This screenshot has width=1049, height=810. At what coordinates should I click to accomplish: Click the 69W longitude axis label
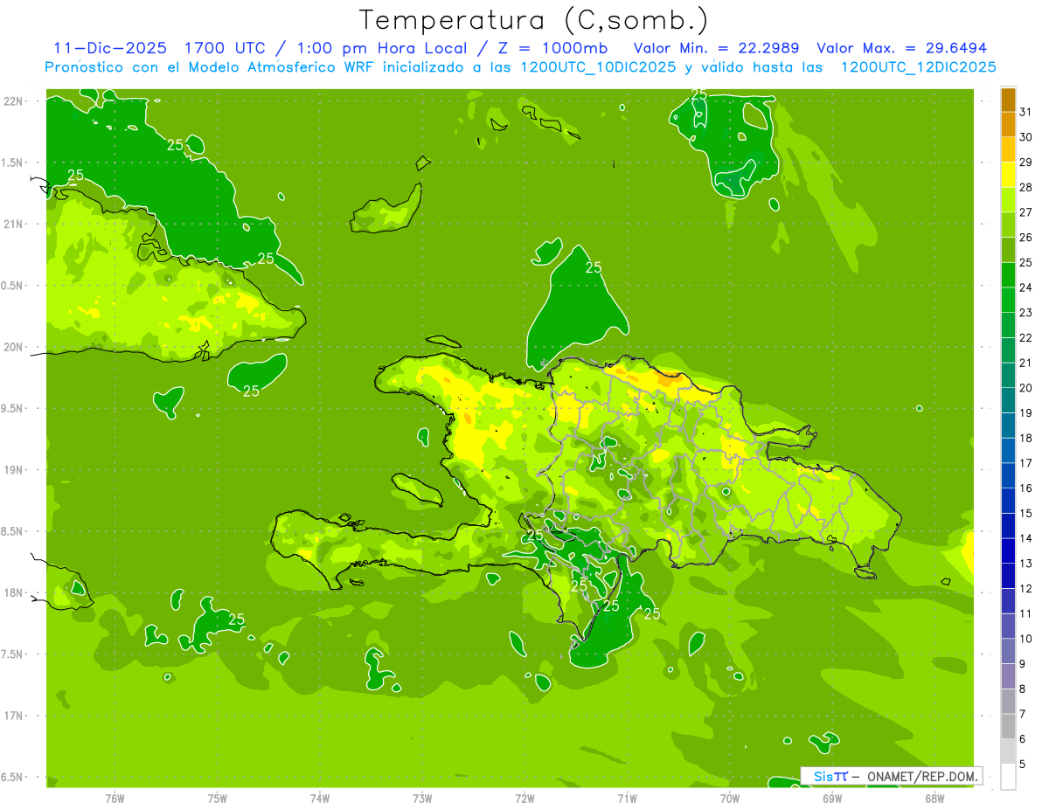click(832, 798)
